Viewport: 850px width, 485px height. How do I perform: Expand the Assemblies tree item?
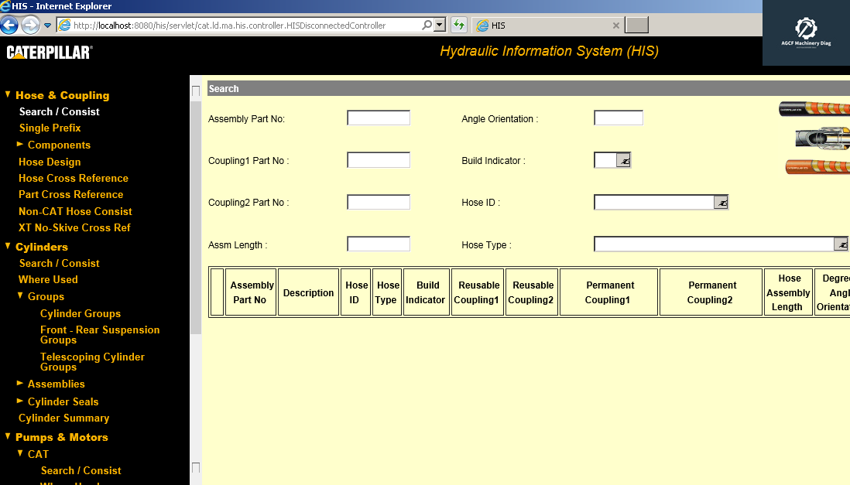click(x=19, y=384)
